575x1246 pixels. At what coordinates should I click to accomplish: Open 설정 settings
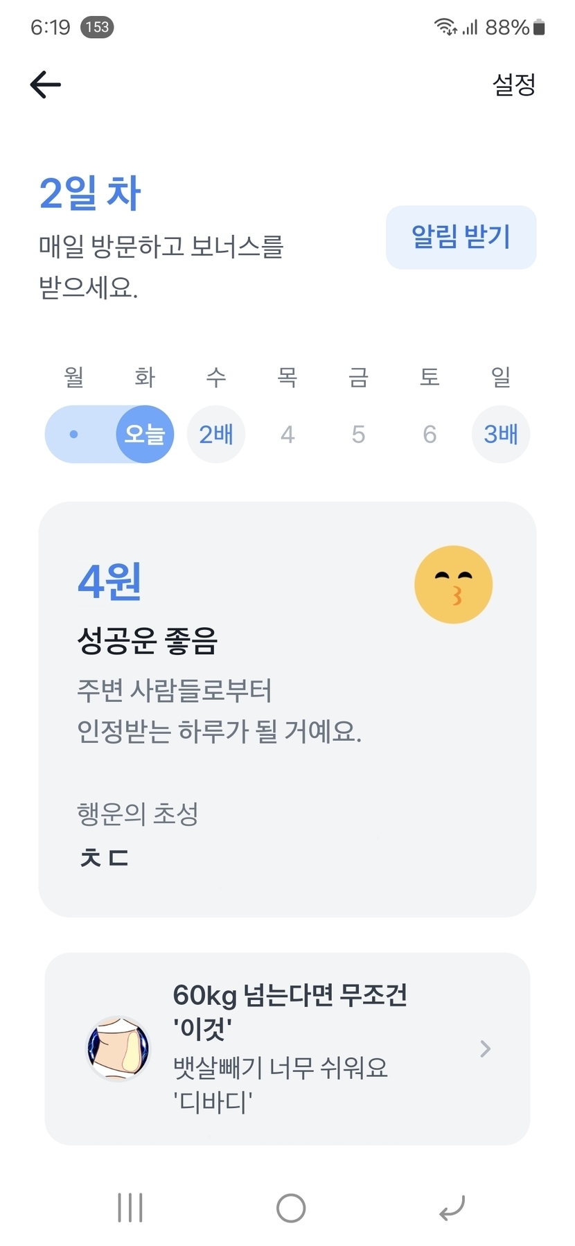coord(513,85)
